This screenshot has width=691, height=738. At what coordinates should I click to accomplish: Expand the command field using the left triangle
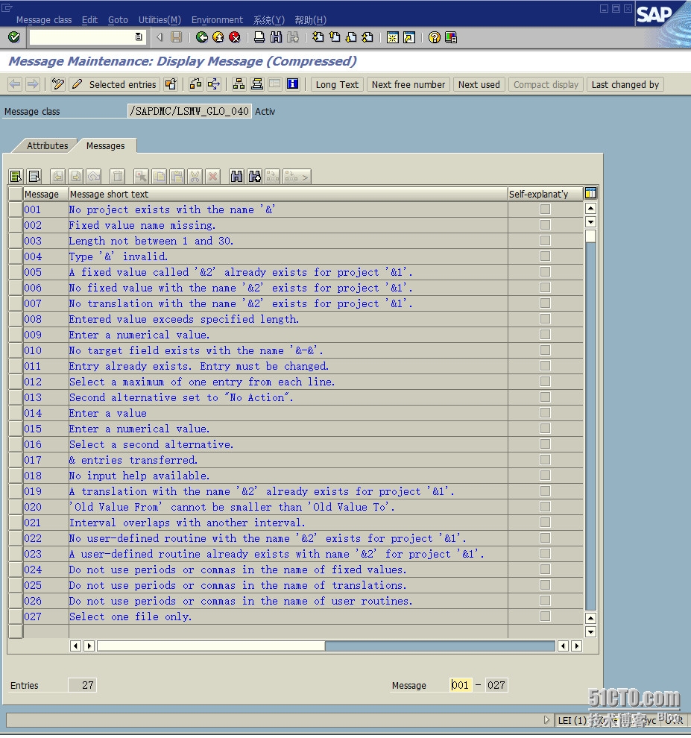(x=160, y=37)
